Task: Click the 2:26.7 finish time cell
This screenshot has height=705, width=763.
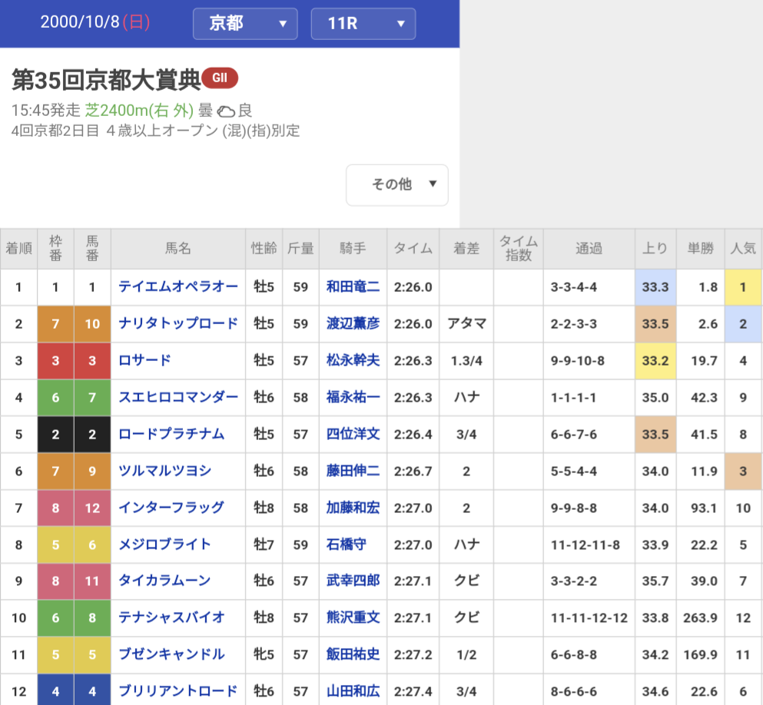Action: click(413, 471)
